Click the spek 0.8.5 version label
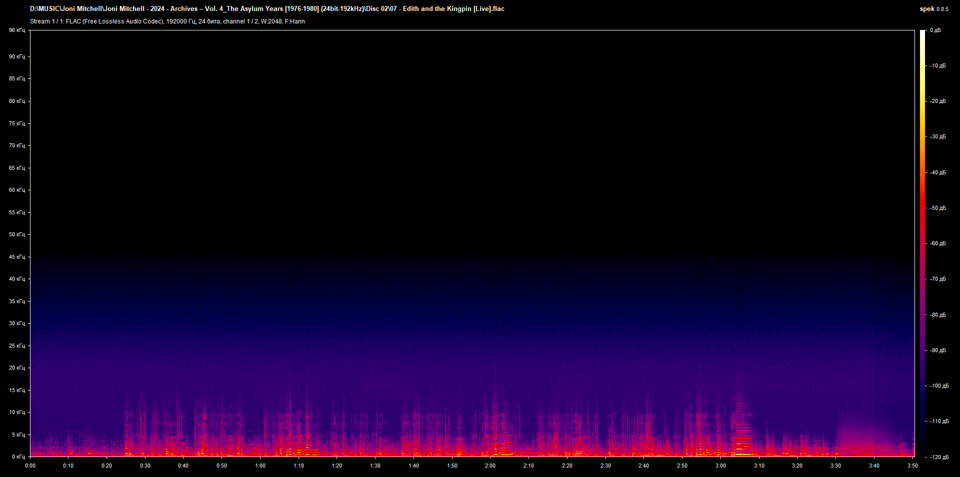The image size is (960, 477). (x=933, y=9)
